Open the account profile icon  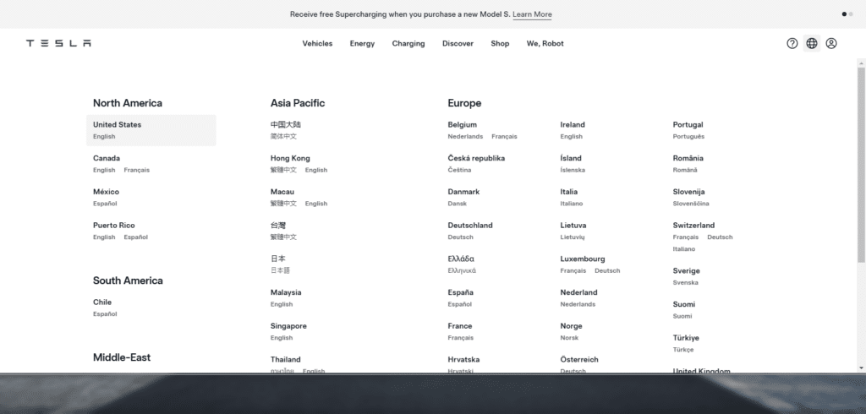[x=831, y=43]
